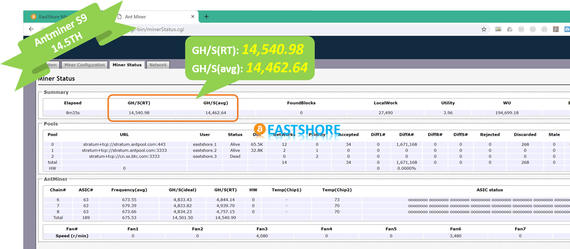Click Fan6 speed value 3,480
Viewport: 570px width, 249px height.
click(456, 236)
